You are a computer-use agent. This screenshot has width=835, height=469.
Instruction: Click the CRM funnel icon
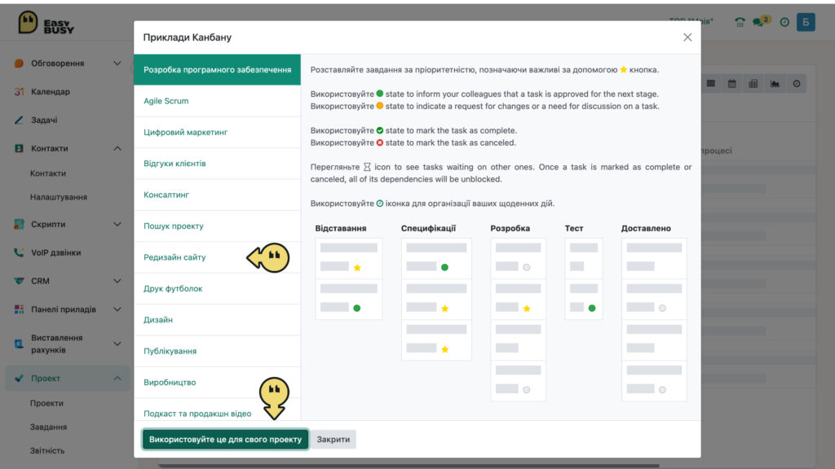20,281
